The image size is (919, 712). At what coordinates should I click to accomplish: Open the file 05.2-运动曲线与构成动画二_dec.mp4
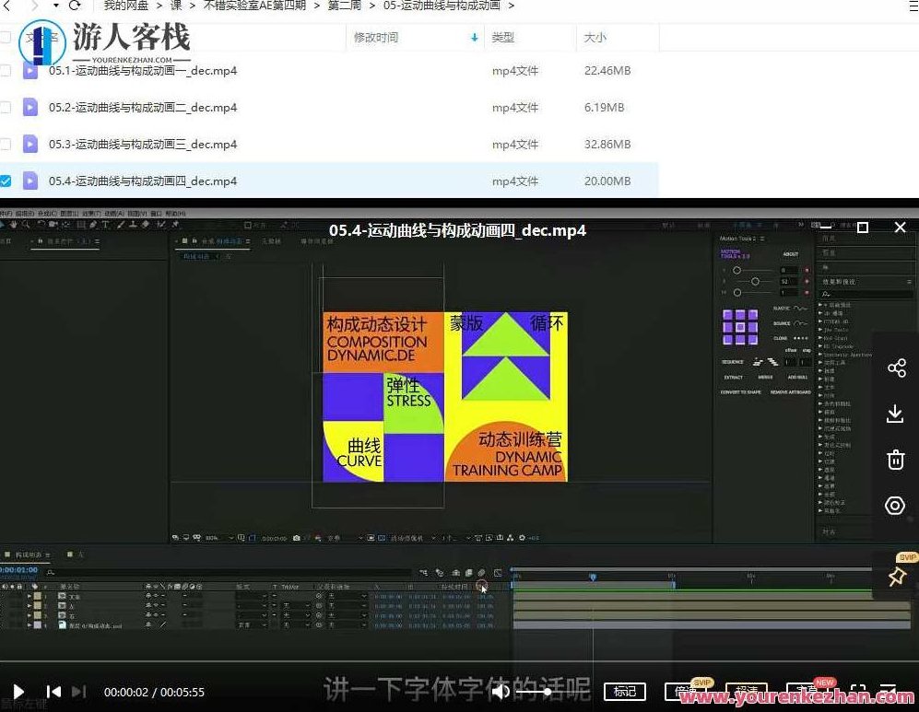[143, 107]
